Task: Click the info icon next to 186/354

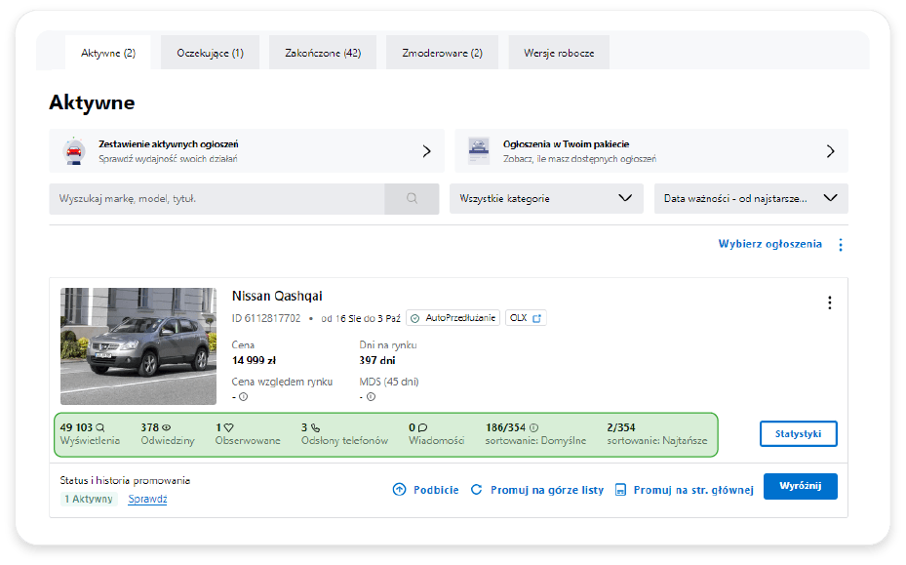Action: pos(533,427)
